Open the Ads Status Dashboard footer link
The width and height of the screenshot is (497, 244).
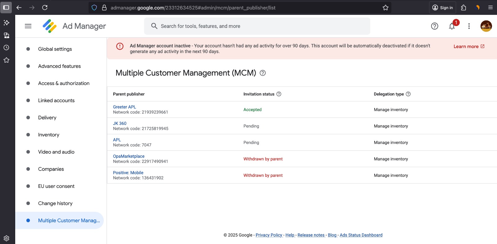pyautogui.click(x=361, y=235)
